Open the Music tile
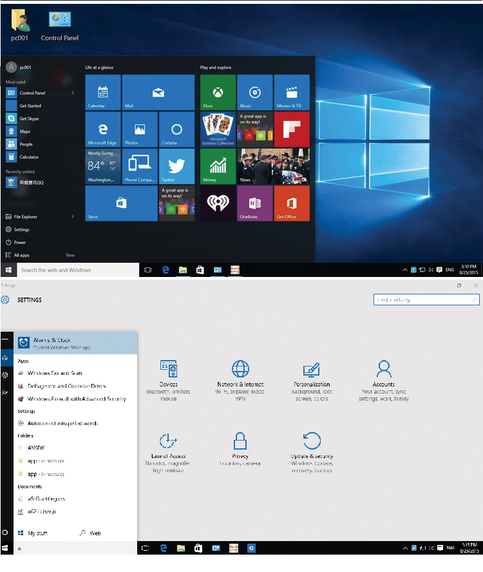The width and height of the screenshot is (483, 572). [x=255, y=92]
